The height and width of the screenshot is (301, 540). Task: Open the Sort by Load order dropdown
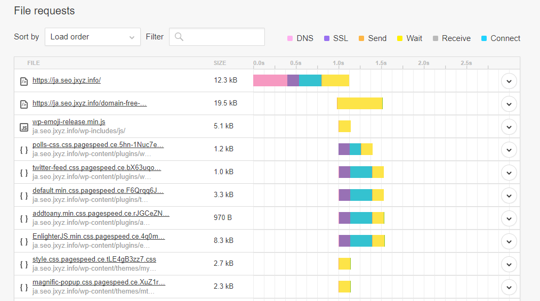click(x=92, y=37)
